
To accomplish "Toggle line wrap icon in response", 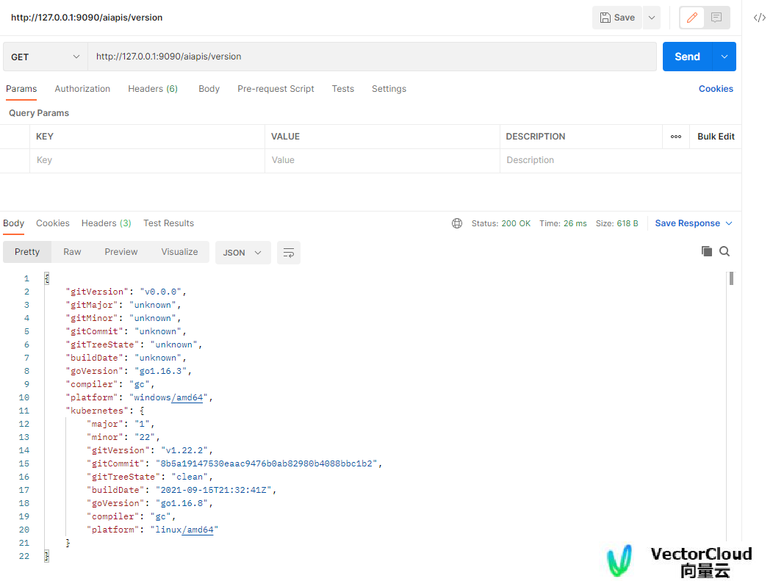I will pos(288,253).
